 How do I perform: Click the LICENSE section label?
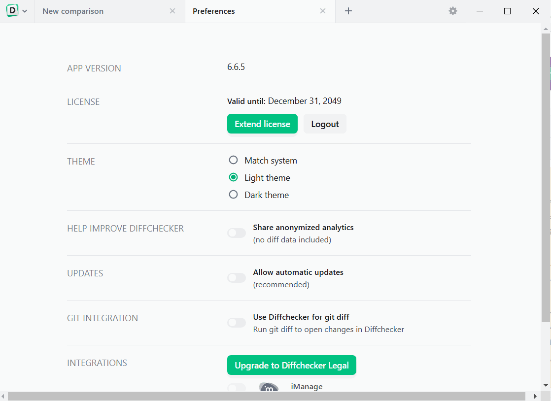coord(83,102)
